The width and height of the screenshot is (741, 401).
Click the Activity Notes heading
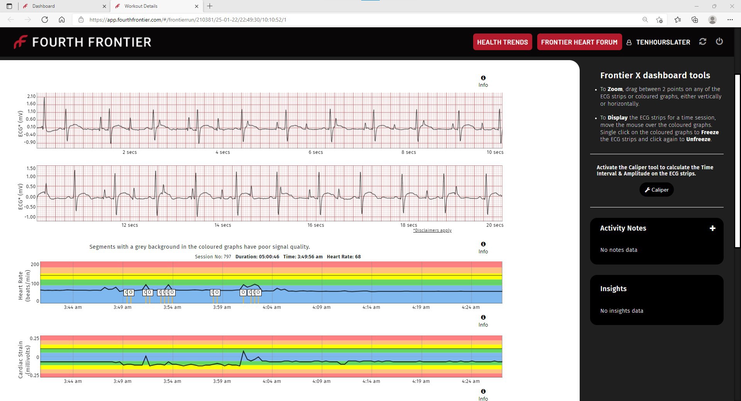pos(623,228)
